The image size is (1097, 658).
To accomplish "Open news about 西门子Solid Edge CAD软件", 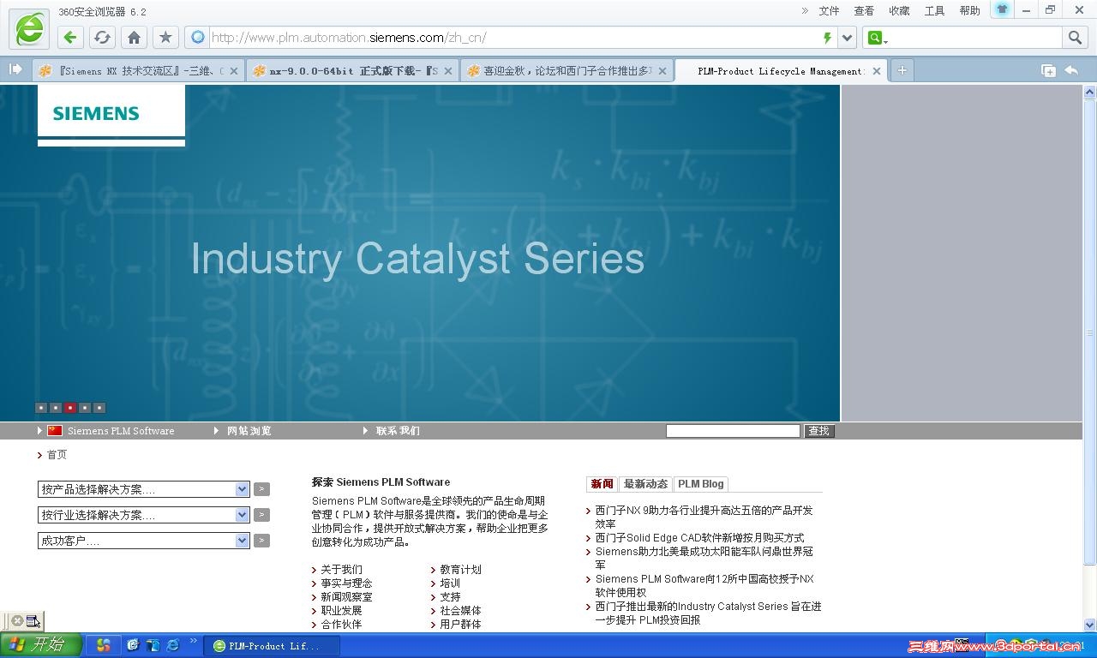I will pos(699,538).
